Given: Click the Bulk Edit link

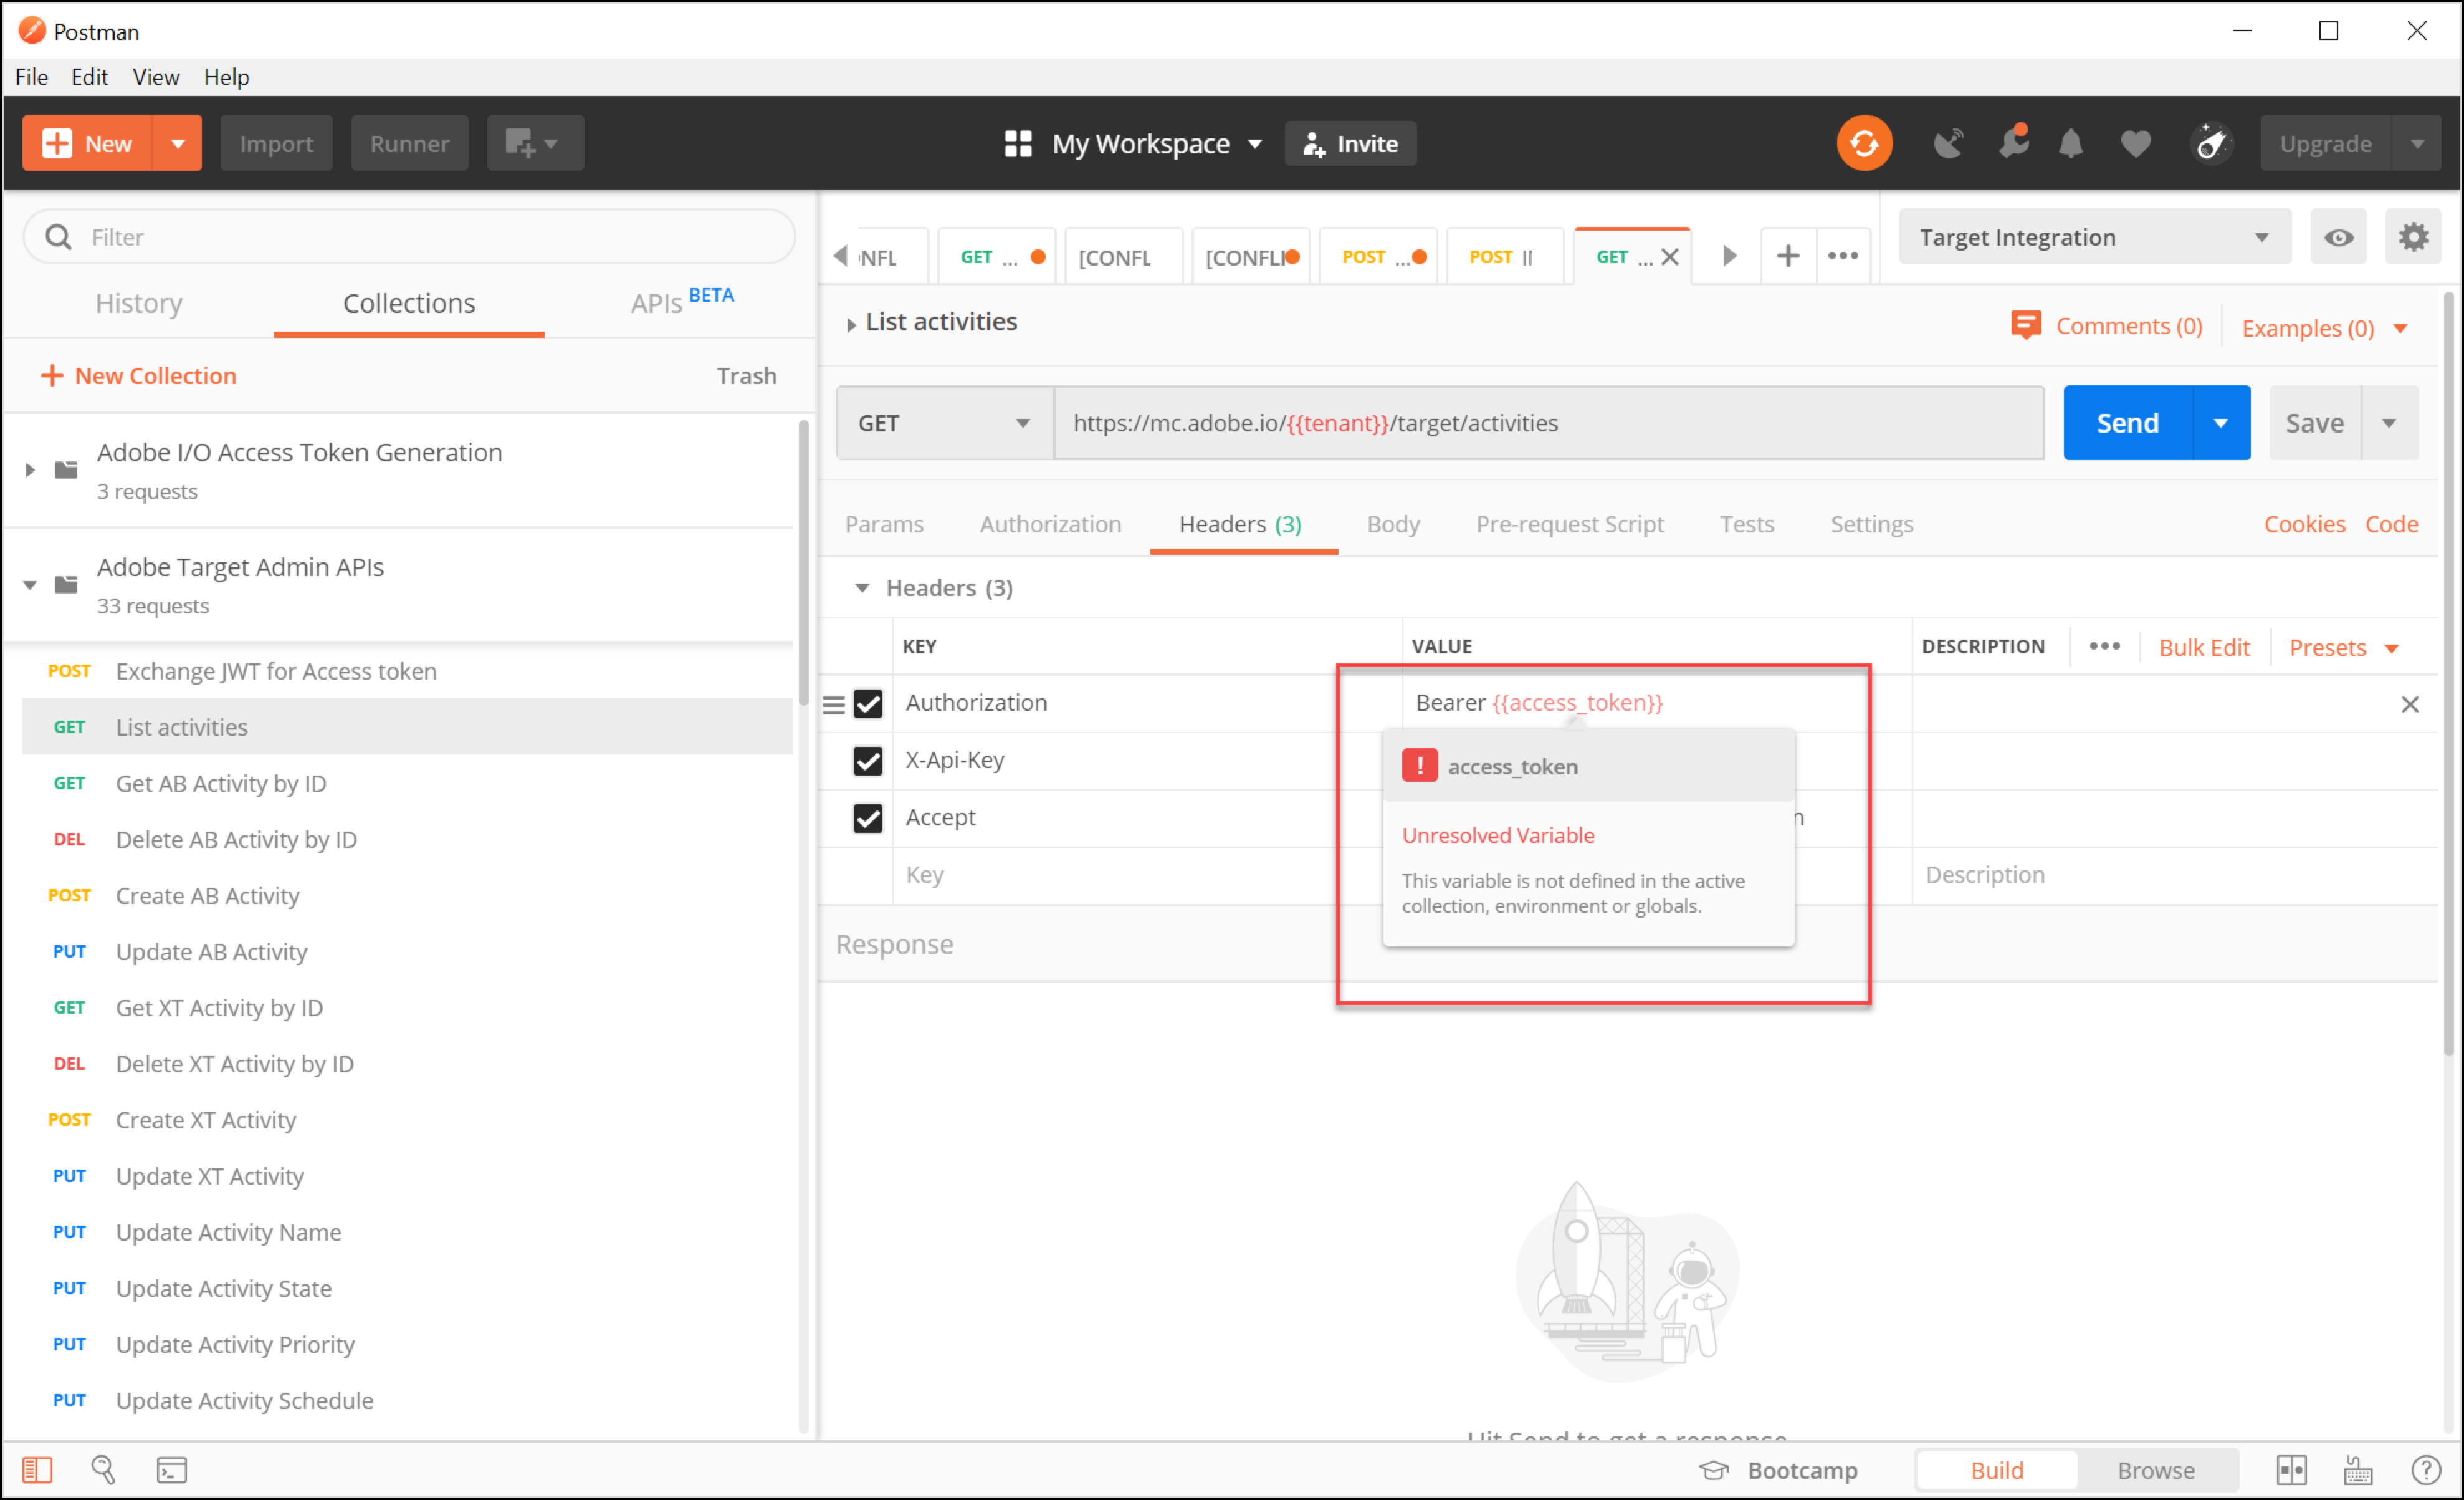Looking at the screenshot, I should tap(2203, 647).
